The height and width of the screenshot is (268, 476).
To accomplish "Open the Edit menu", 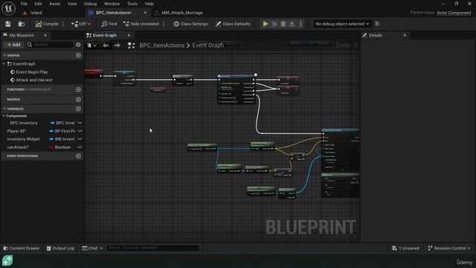I will (38, 4).
